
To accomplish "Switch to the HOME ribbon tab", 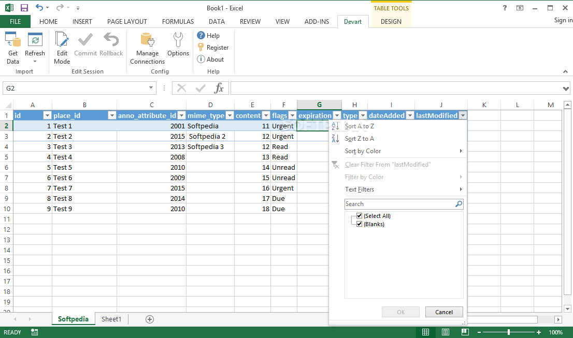I will (48, 22).
